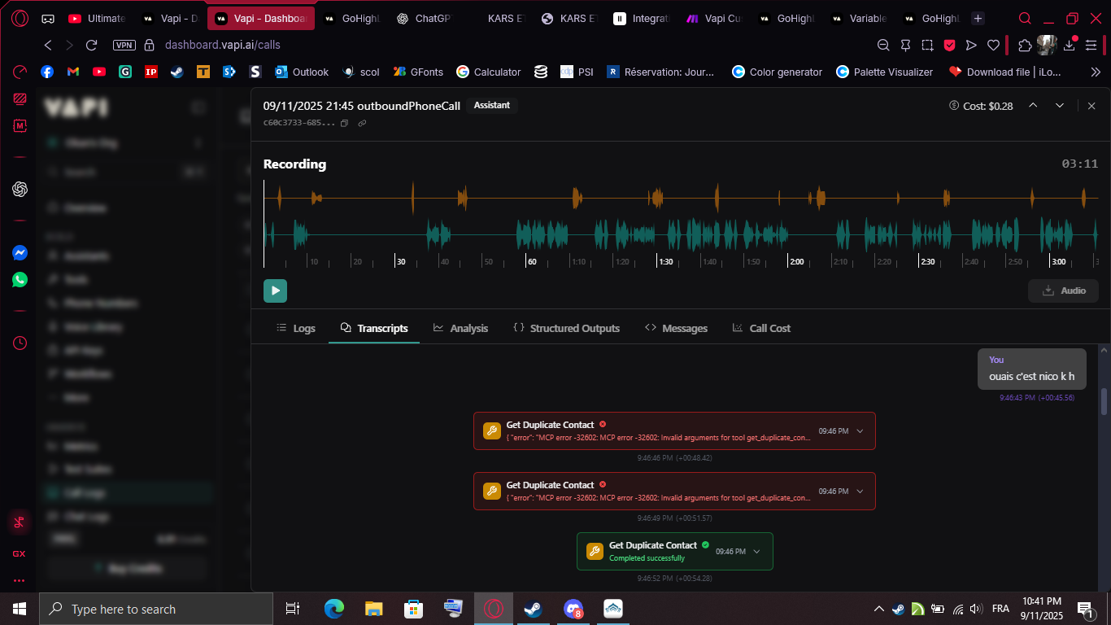Open the FRA keyboard language switcher
Screen dimensions: 1111x625
(x=1000, y=609)
